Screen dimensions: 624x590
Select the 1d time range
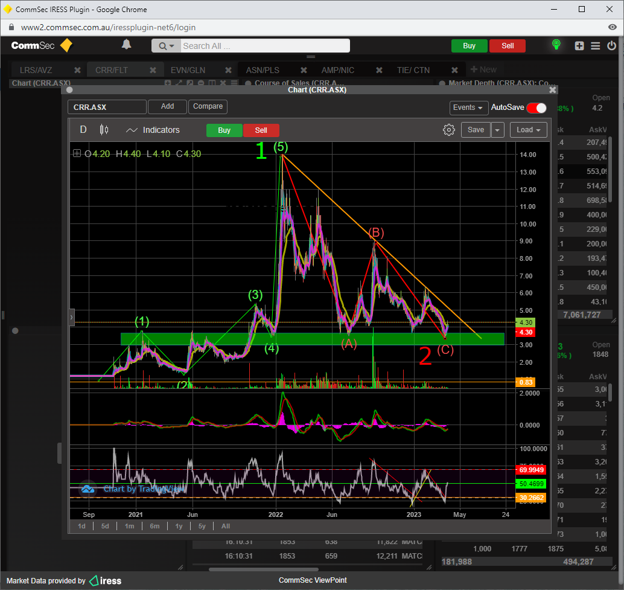click(81, 527)
